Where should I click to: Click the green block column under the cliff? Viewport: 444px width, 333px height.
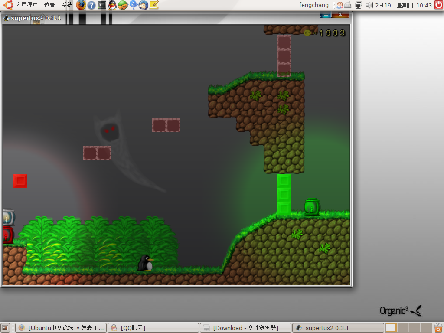284,195
